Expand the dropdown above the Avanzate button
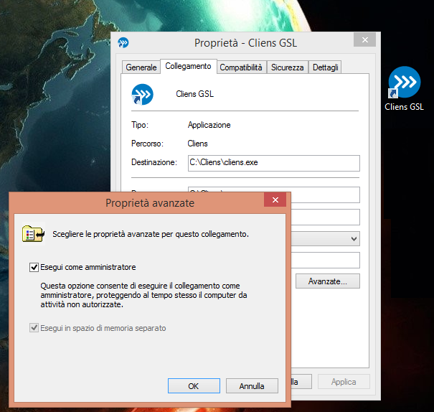Screen dimensions: 434x412 (354, 238)
